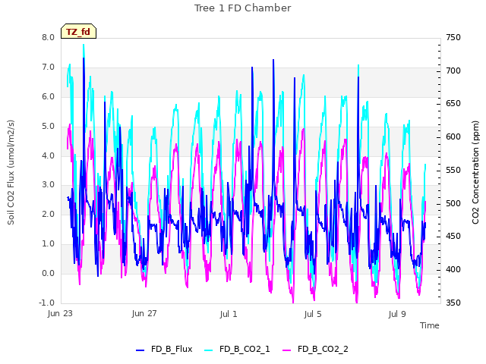Click the '550' right axis value
Viewport: 486px width, 364px height.
coord(453,170)
